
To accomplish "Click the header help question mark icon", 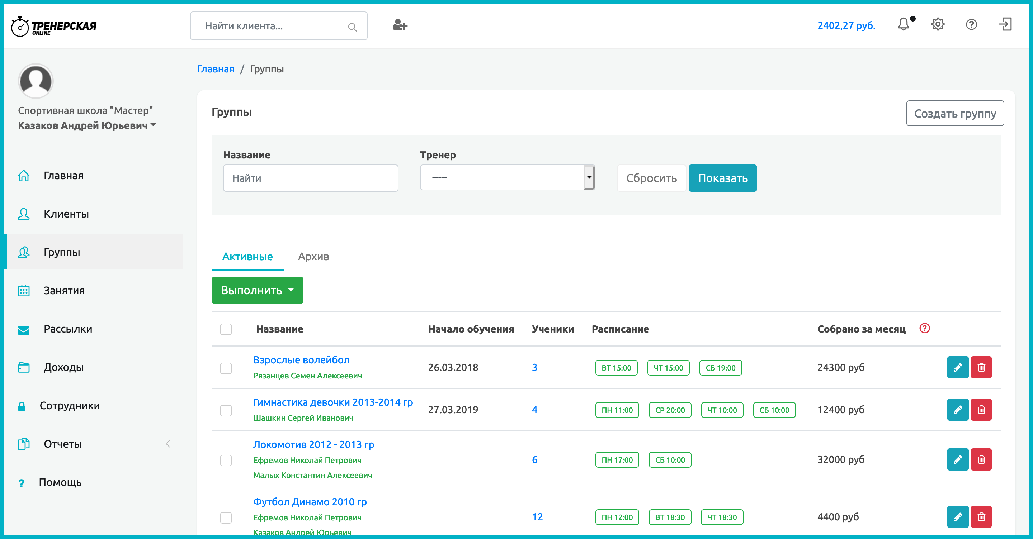I will coord(971,25).
